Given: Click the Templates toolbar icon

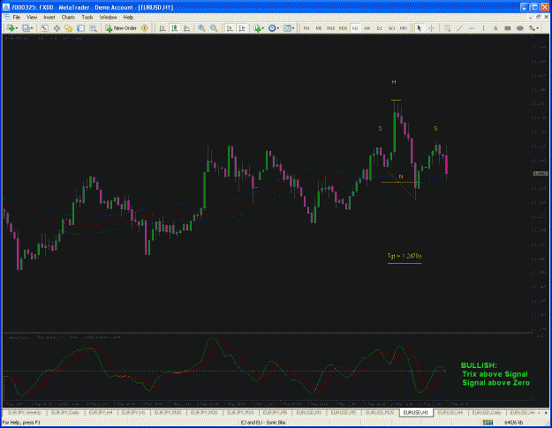Looking at the screenshot, I should pos(287,28).
